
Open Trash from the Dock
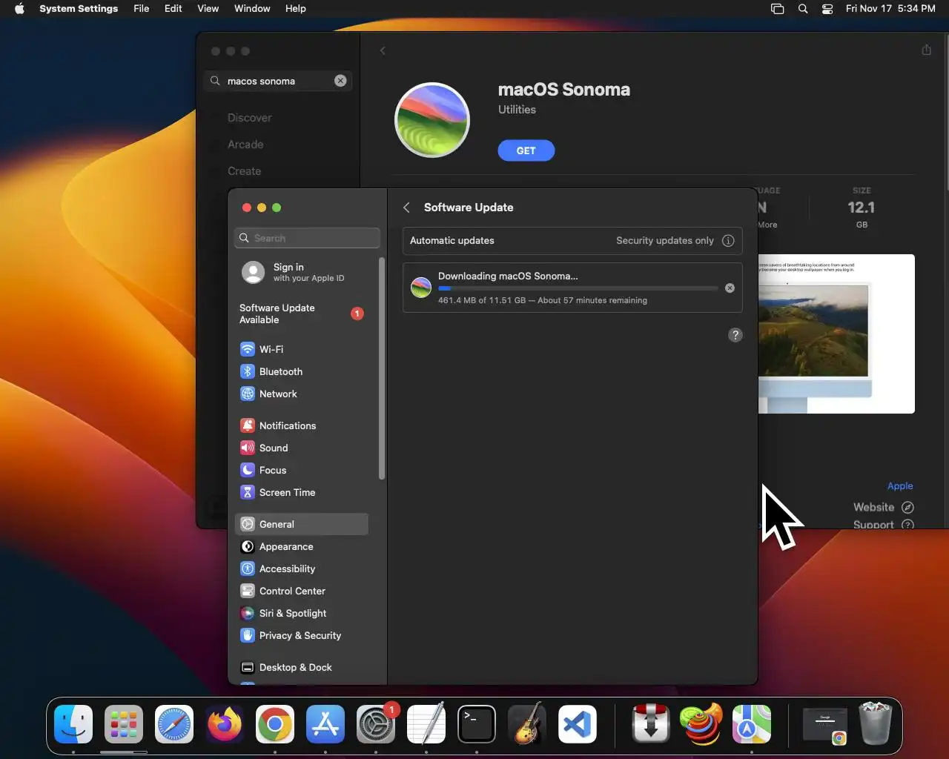pos(875,724)
